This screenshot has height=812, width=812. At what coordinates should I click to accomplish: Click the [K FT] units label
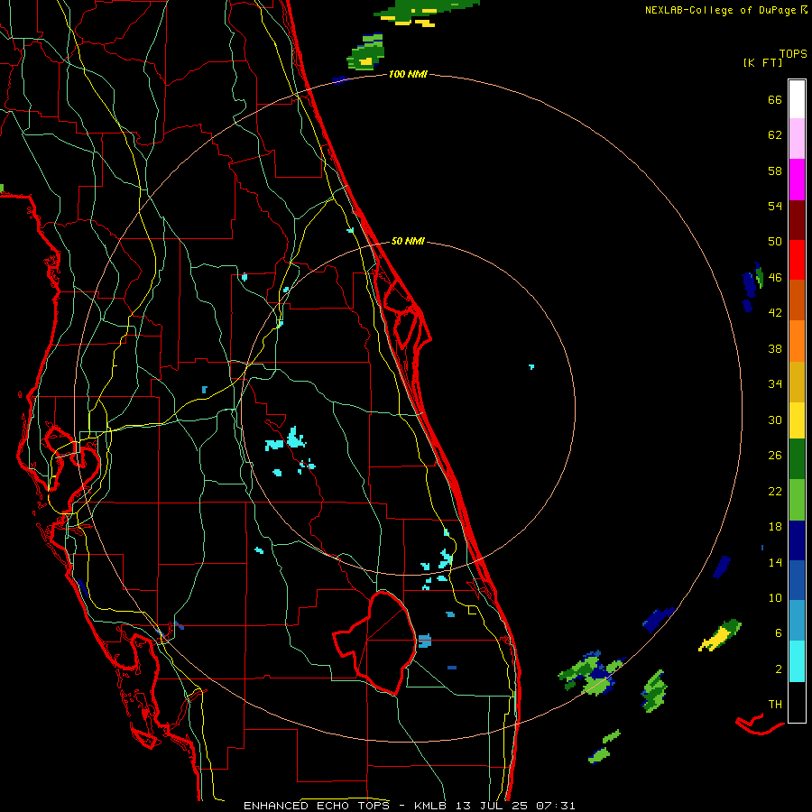click(x=762, y=63)
